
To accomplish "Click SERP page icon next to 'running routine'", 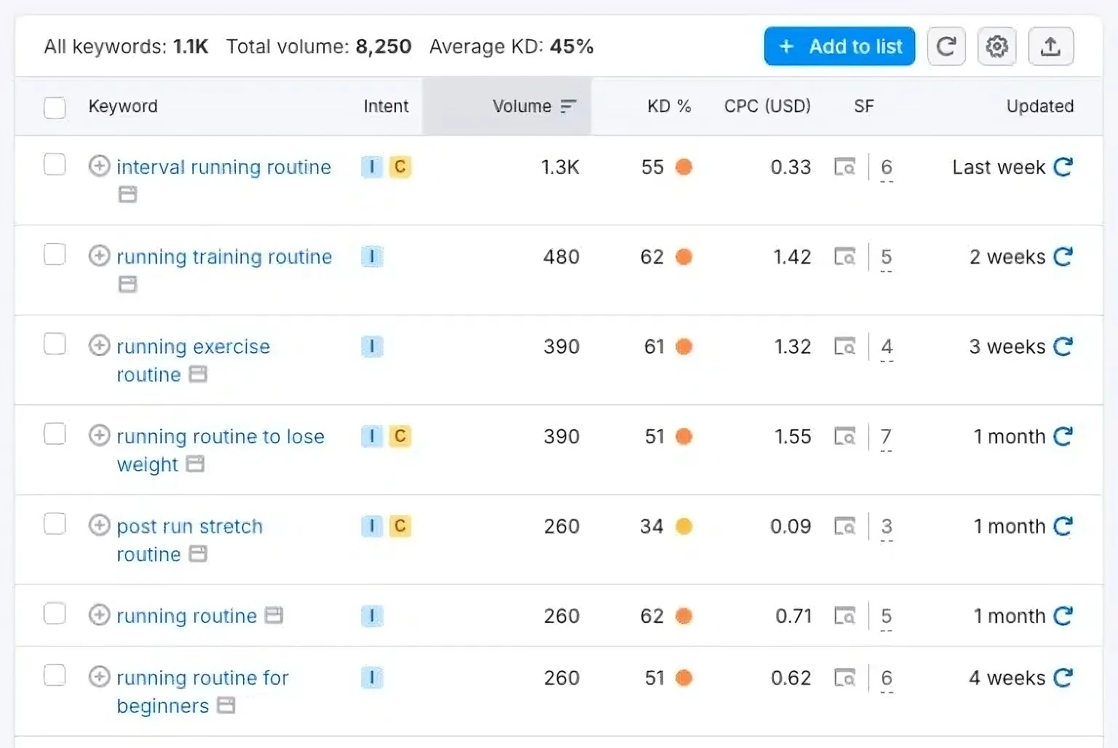I will (274, 616).
